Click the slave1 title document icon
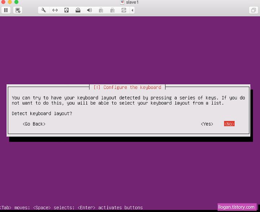 pyautogui.click(x=122, y=2)
